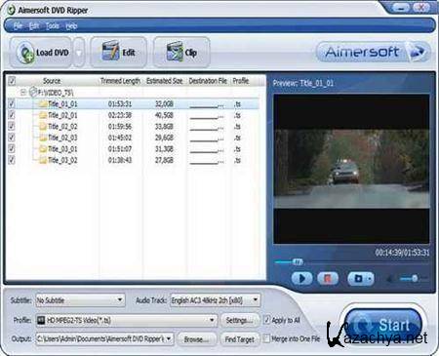Open the Load DVD dropdown arrow

click(79, 53)
